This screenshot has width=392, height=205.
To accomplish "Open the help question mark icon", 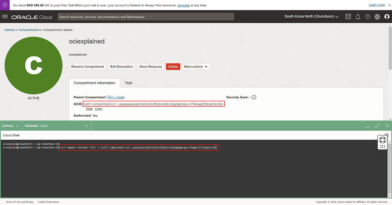I will [367, 17].
